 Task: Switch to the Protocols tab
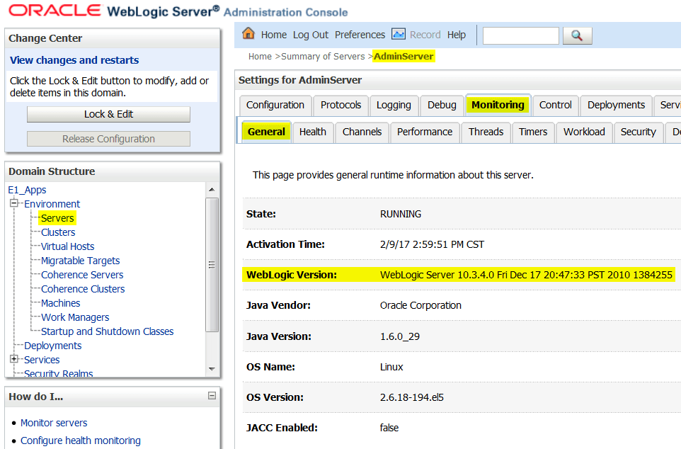coord(341,106)
